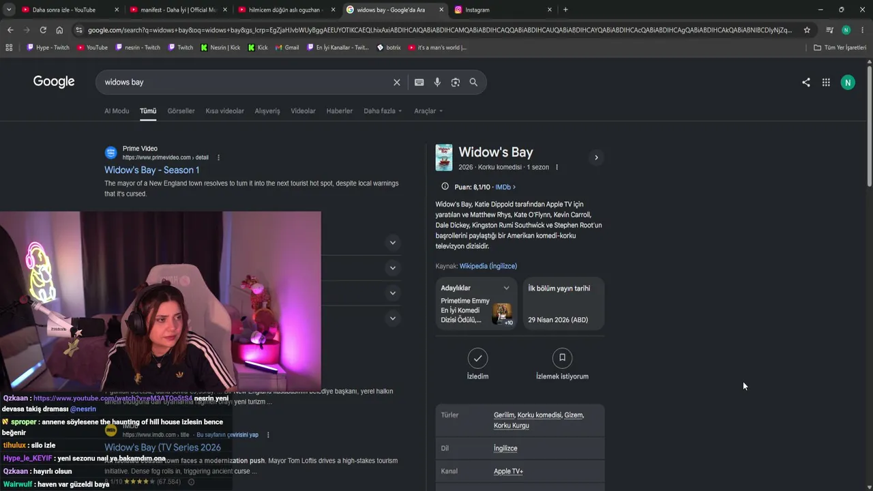Select the Alışveriş search tab
The height and width of the screenshot is (491, 873).
267,111
